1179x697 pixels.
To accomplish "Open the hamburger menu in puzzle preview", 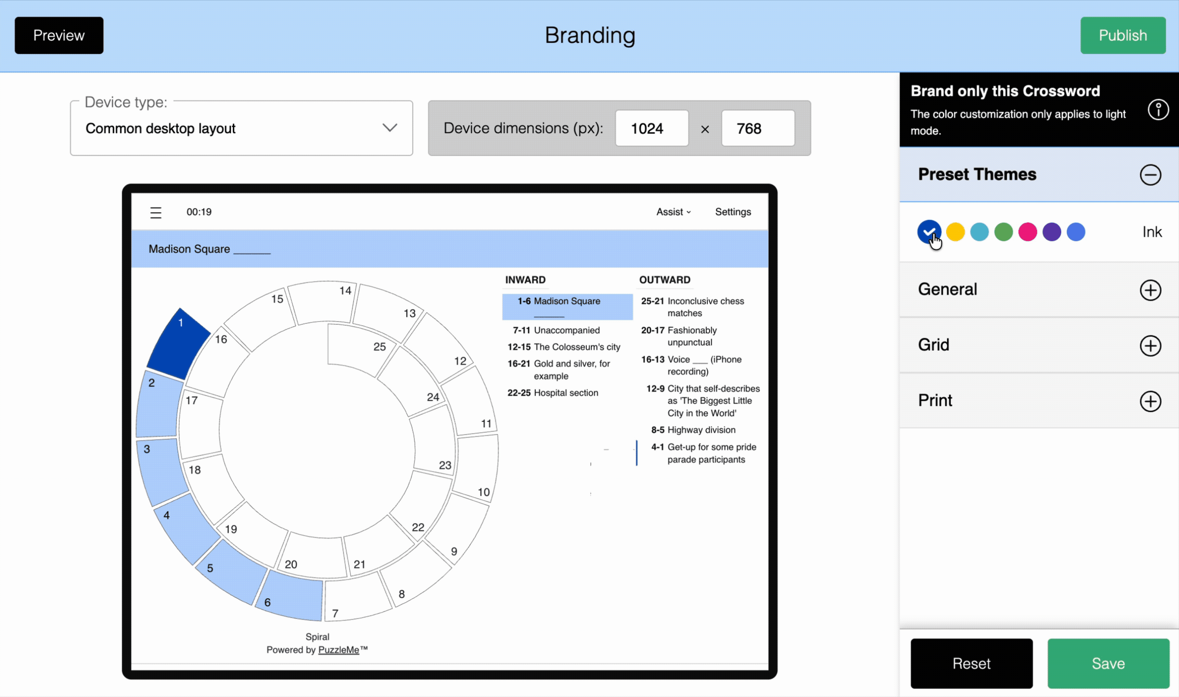I will [155, 212].
